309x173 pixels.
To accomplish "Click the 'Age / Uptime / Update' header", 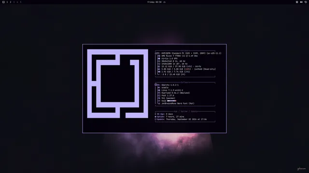I will (x=186, y=111).
